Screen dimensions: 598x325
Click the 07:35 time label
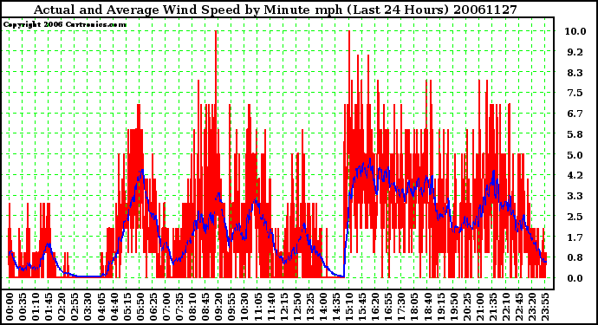click(x=179, y=307)
